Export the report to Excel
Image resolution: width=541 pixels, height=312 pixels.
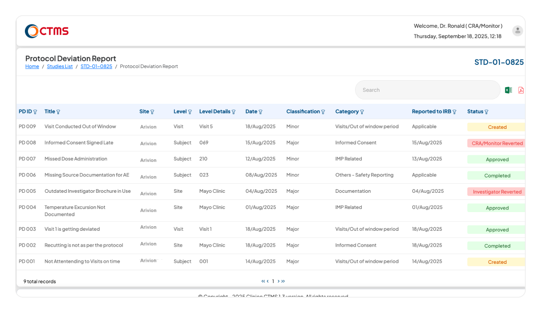pos(507,89)
